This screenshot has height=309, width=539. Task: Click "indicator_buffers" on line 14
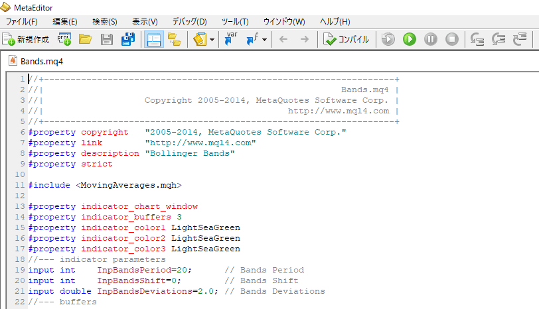pos(126,217)
